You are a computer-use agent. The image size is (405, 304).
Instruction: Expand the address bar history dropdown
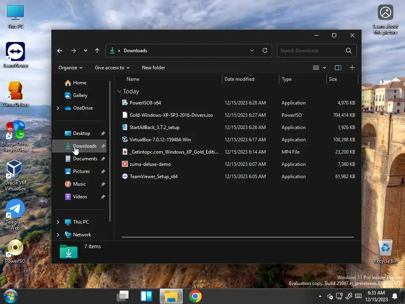pos(252,50)
